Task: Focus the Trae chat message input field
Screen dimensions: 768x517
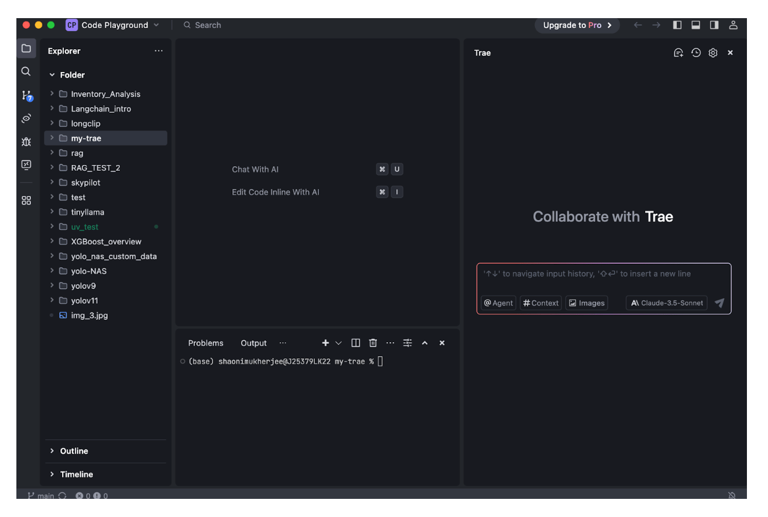Action: 604,274
